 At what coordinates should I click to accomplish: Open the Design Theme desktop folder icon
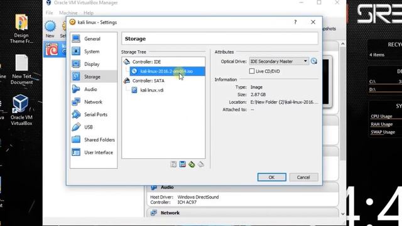pos(21,29)
